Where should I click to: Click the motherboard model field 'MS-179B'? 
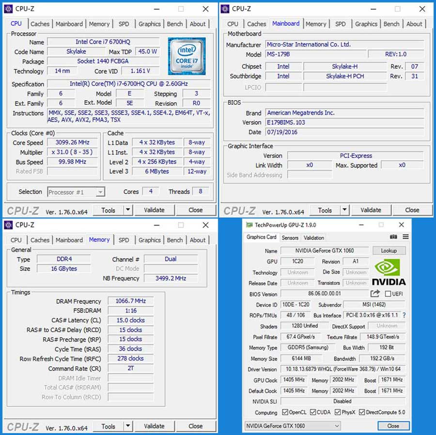[x=316, y=54]
